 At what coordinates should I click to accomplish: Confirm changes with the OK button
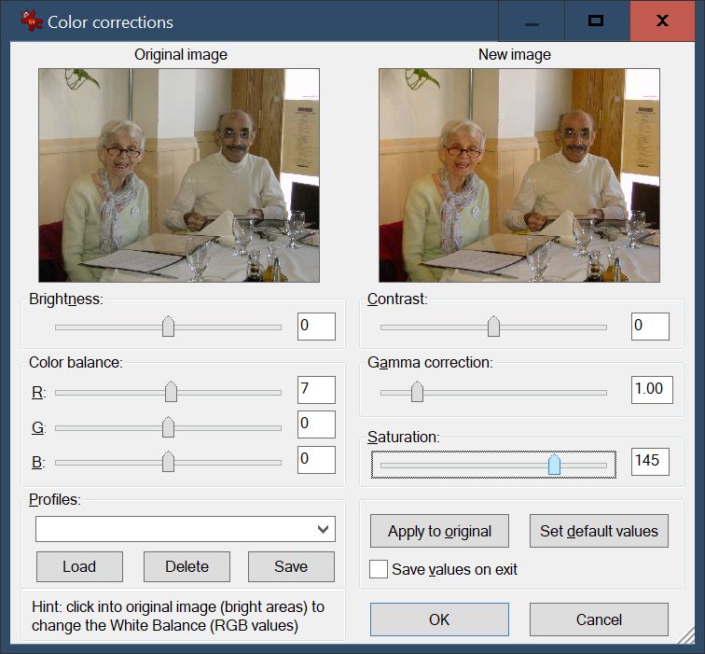click(x=439, y=619)
